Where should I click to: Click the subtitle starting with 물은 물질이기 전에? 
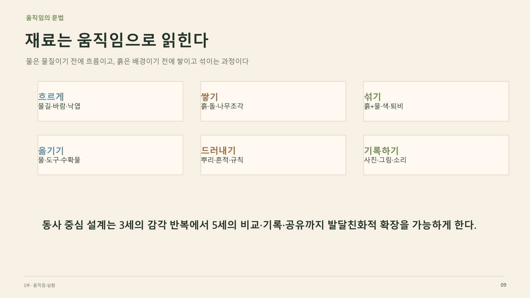(x=137, y=61)
